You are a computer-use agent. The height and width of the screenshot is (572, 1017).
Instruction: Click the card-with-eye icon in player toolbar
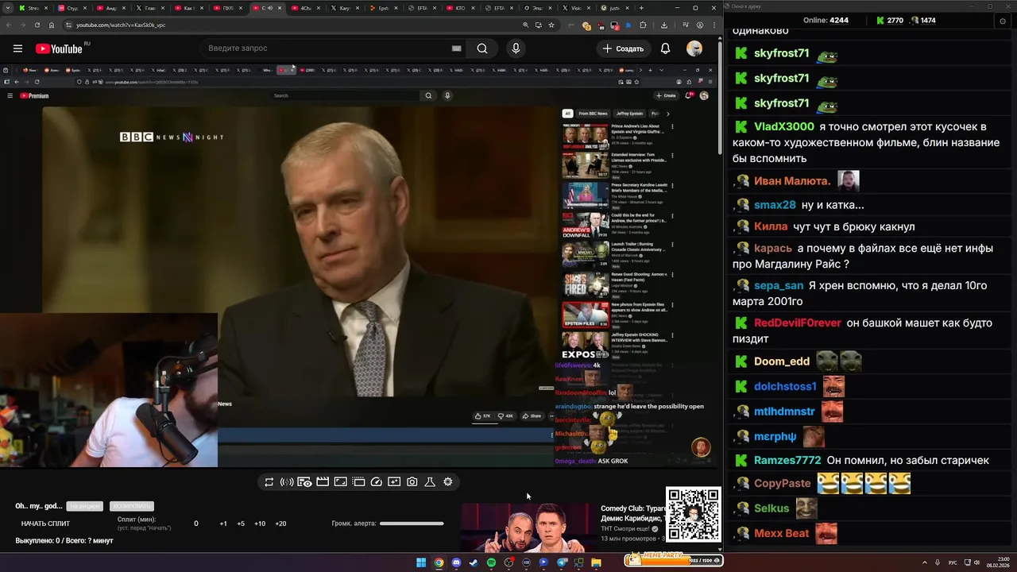[304, 482]
